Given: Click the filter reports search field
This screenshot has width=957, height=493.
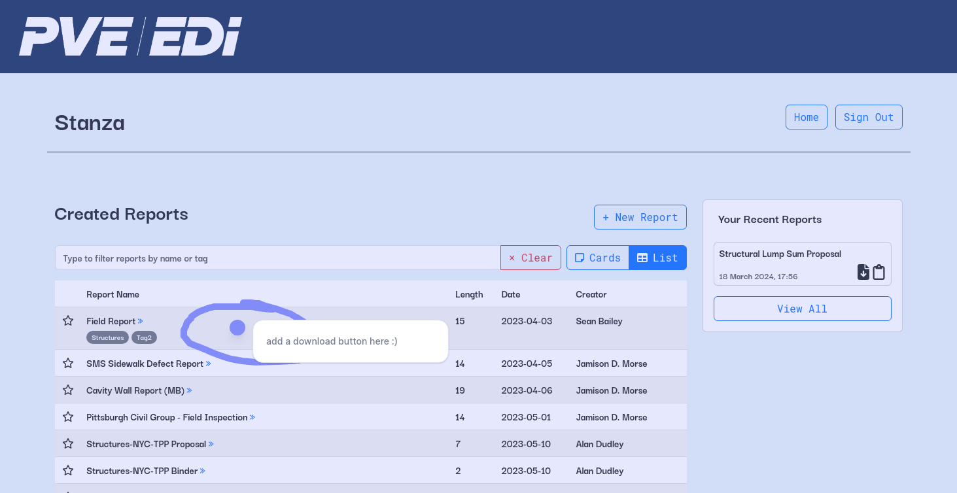Looking at the screenshot, I should point(277,258).
